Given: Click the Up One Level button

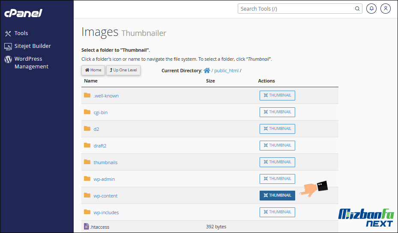Looking at the screenshot, I should pos(123,70).
